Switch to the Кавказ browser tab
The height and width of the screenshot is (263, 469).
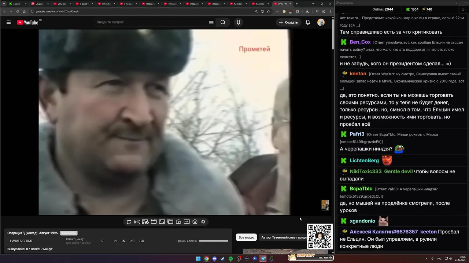click(x=238, y=4)
